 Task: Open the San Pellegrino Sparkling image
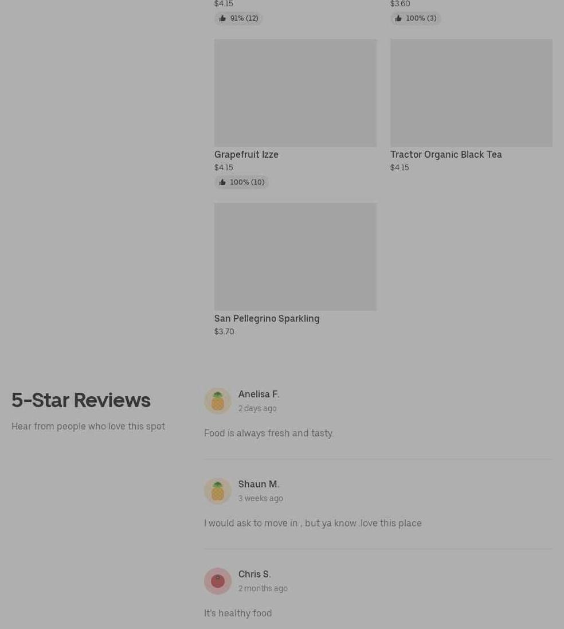[295, 257]
